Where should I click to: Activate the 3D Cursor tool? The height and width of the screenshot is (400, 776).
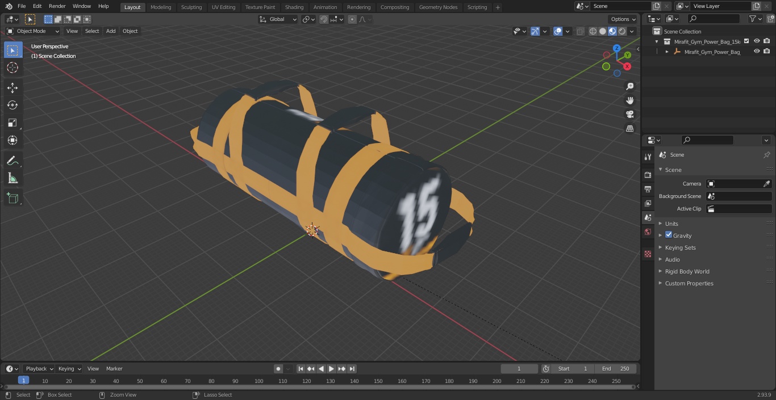(x=12, y=68)
